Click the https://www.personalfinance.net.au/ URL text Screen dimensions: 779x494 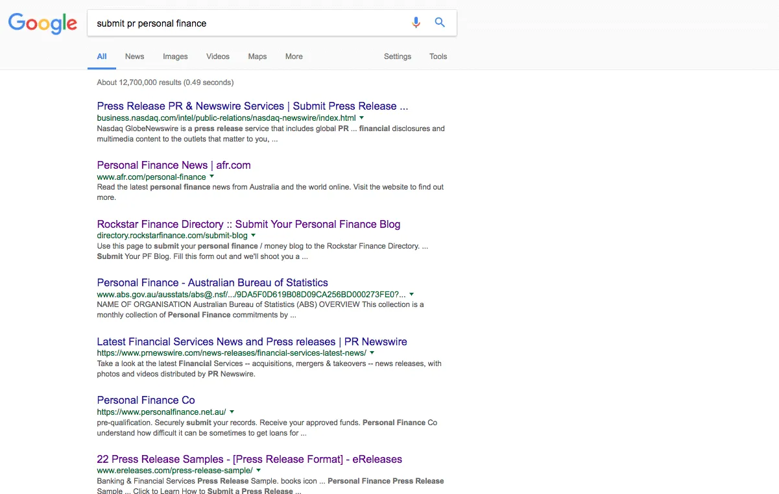(x=162, y=412)
